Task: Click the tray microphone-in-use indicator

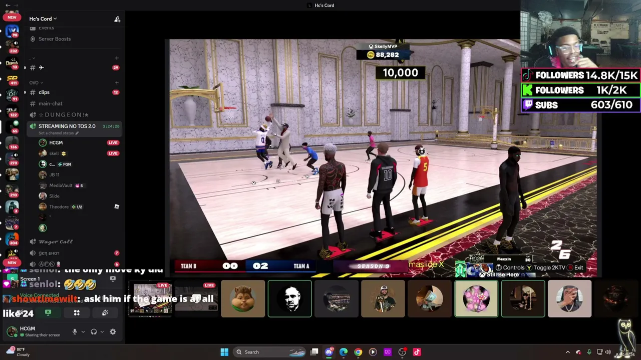Action: (589, 352)
